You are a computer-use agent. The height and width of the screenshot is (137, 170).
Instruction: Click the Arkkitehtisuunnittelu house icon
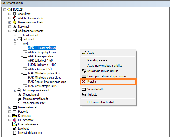[15, 18]
